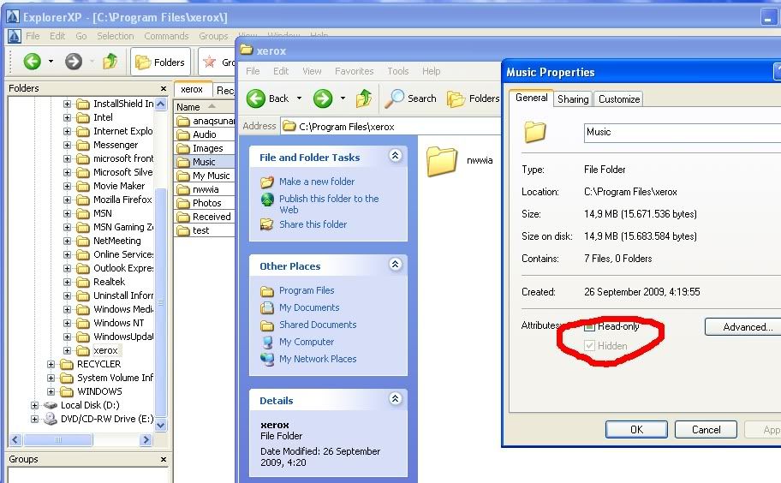
Task: Open the Selection menu in ExplorerXP
Action: [x=115, y=36]
